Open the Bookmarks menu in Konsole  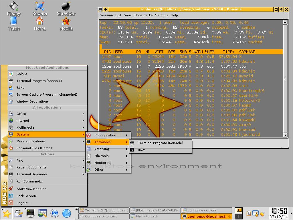[144, 15]
